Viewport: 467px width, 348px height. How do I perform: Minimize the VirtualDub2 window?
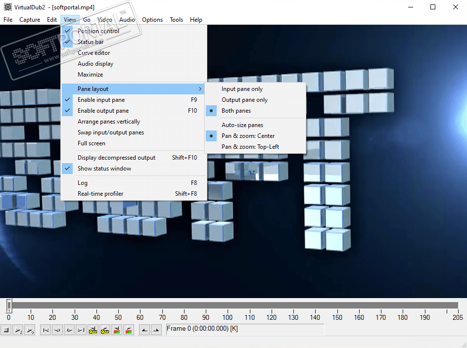click(411, 7)
